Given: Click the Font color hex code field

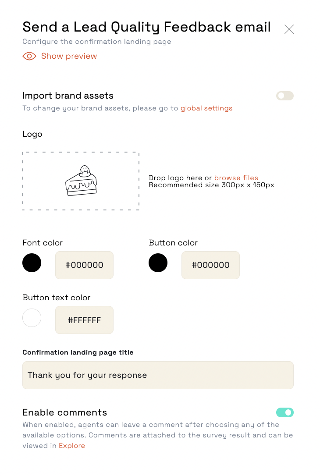Looking at the screenshot, I should point(85,265).
